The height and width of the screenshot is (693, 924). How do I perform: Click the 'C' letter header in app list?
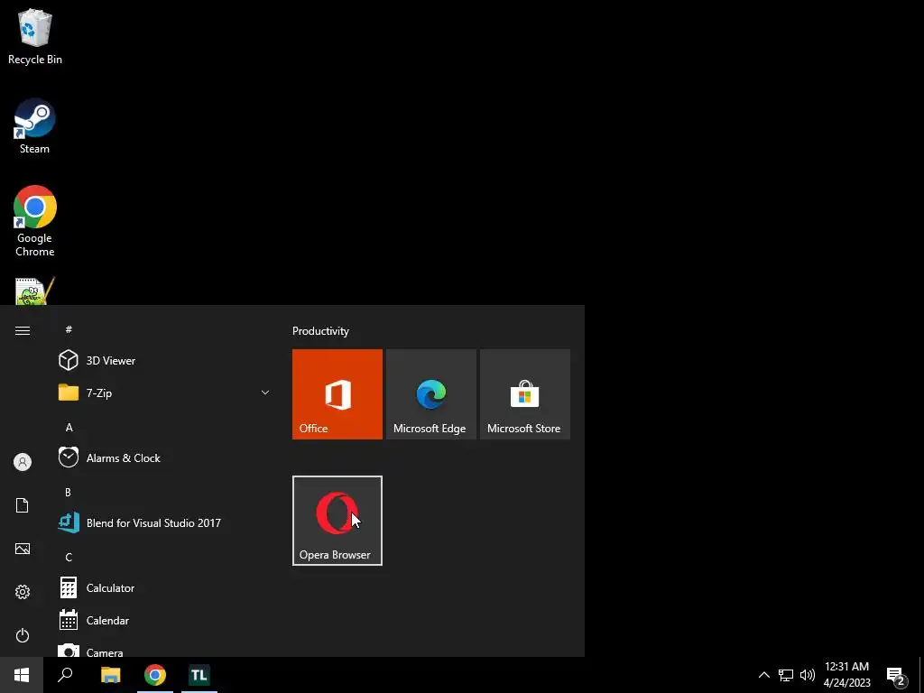point(69,557)
